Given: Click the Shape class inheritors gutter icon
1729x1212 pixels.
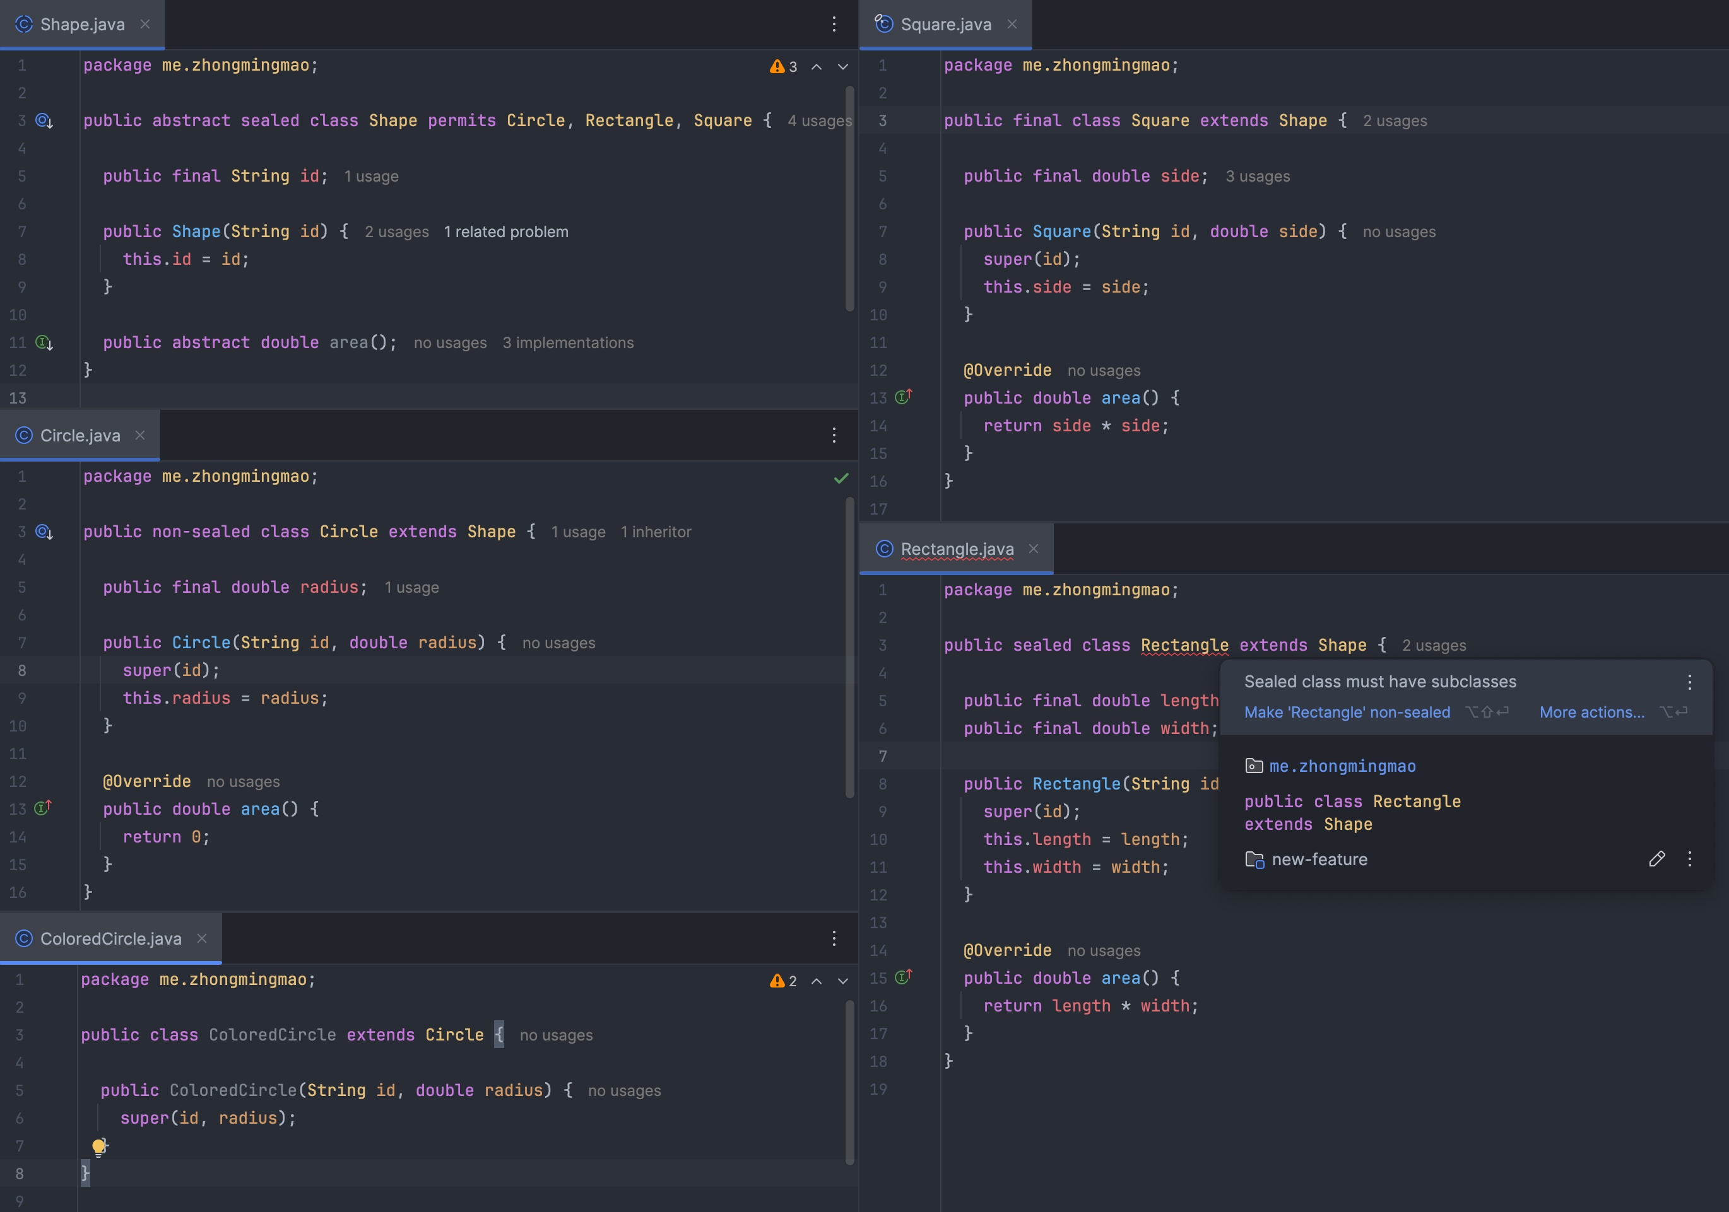Looking at the screenshot, I should 44,120.
